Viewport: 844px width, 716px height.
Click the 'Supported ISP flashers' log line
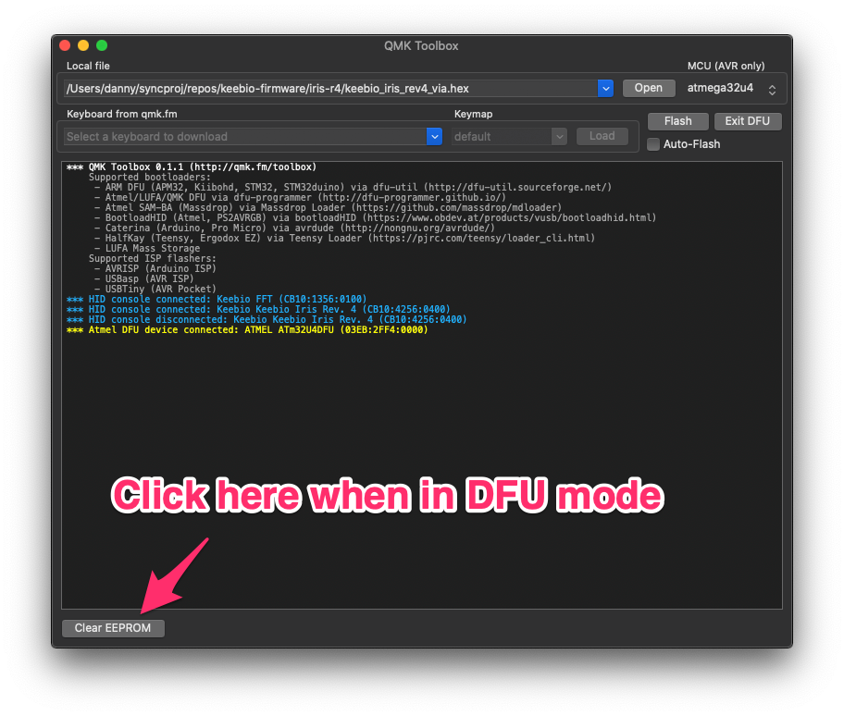point(152,258)
